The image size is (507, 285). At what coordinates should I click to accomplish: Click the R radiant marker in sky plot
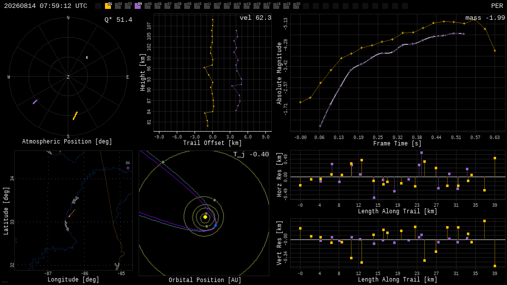pos(87,58)
